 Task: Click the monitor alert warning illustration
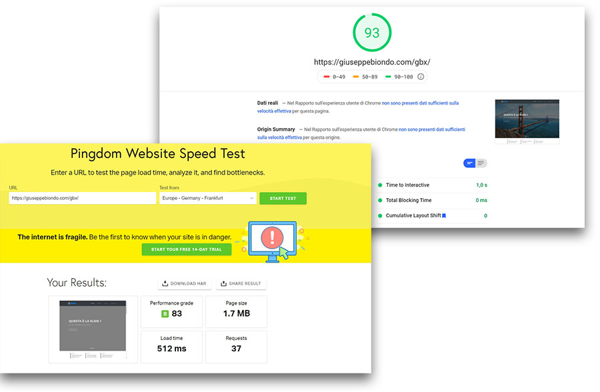[272, 239]
